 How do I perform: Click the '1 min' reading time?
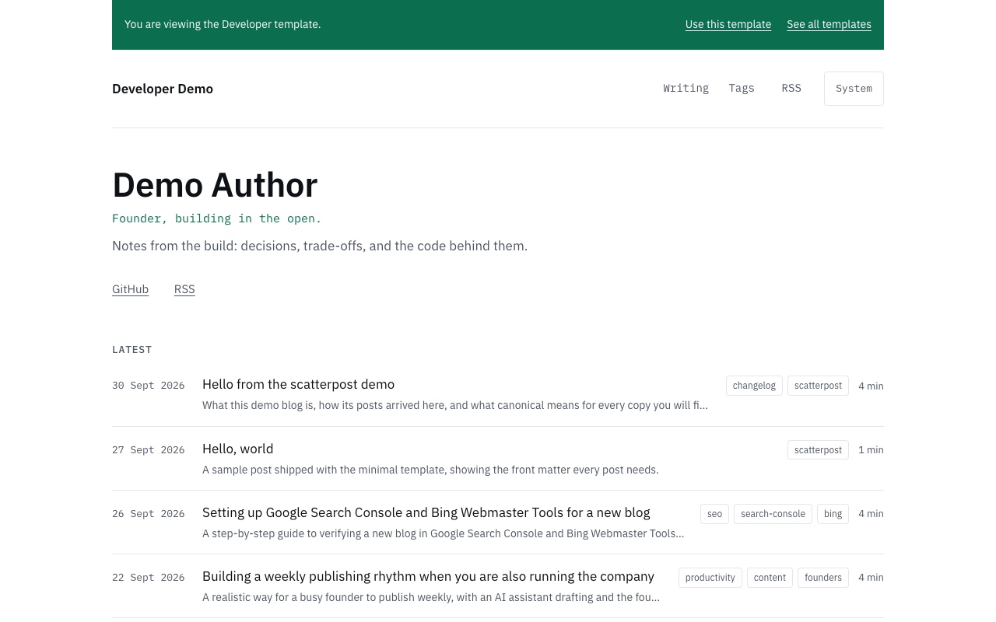tap(871, 450)
